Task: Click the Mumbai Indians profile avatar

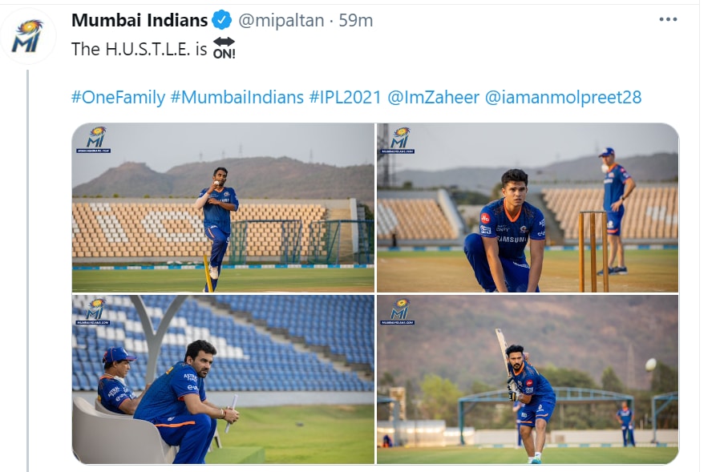Action: click(28, 36)
